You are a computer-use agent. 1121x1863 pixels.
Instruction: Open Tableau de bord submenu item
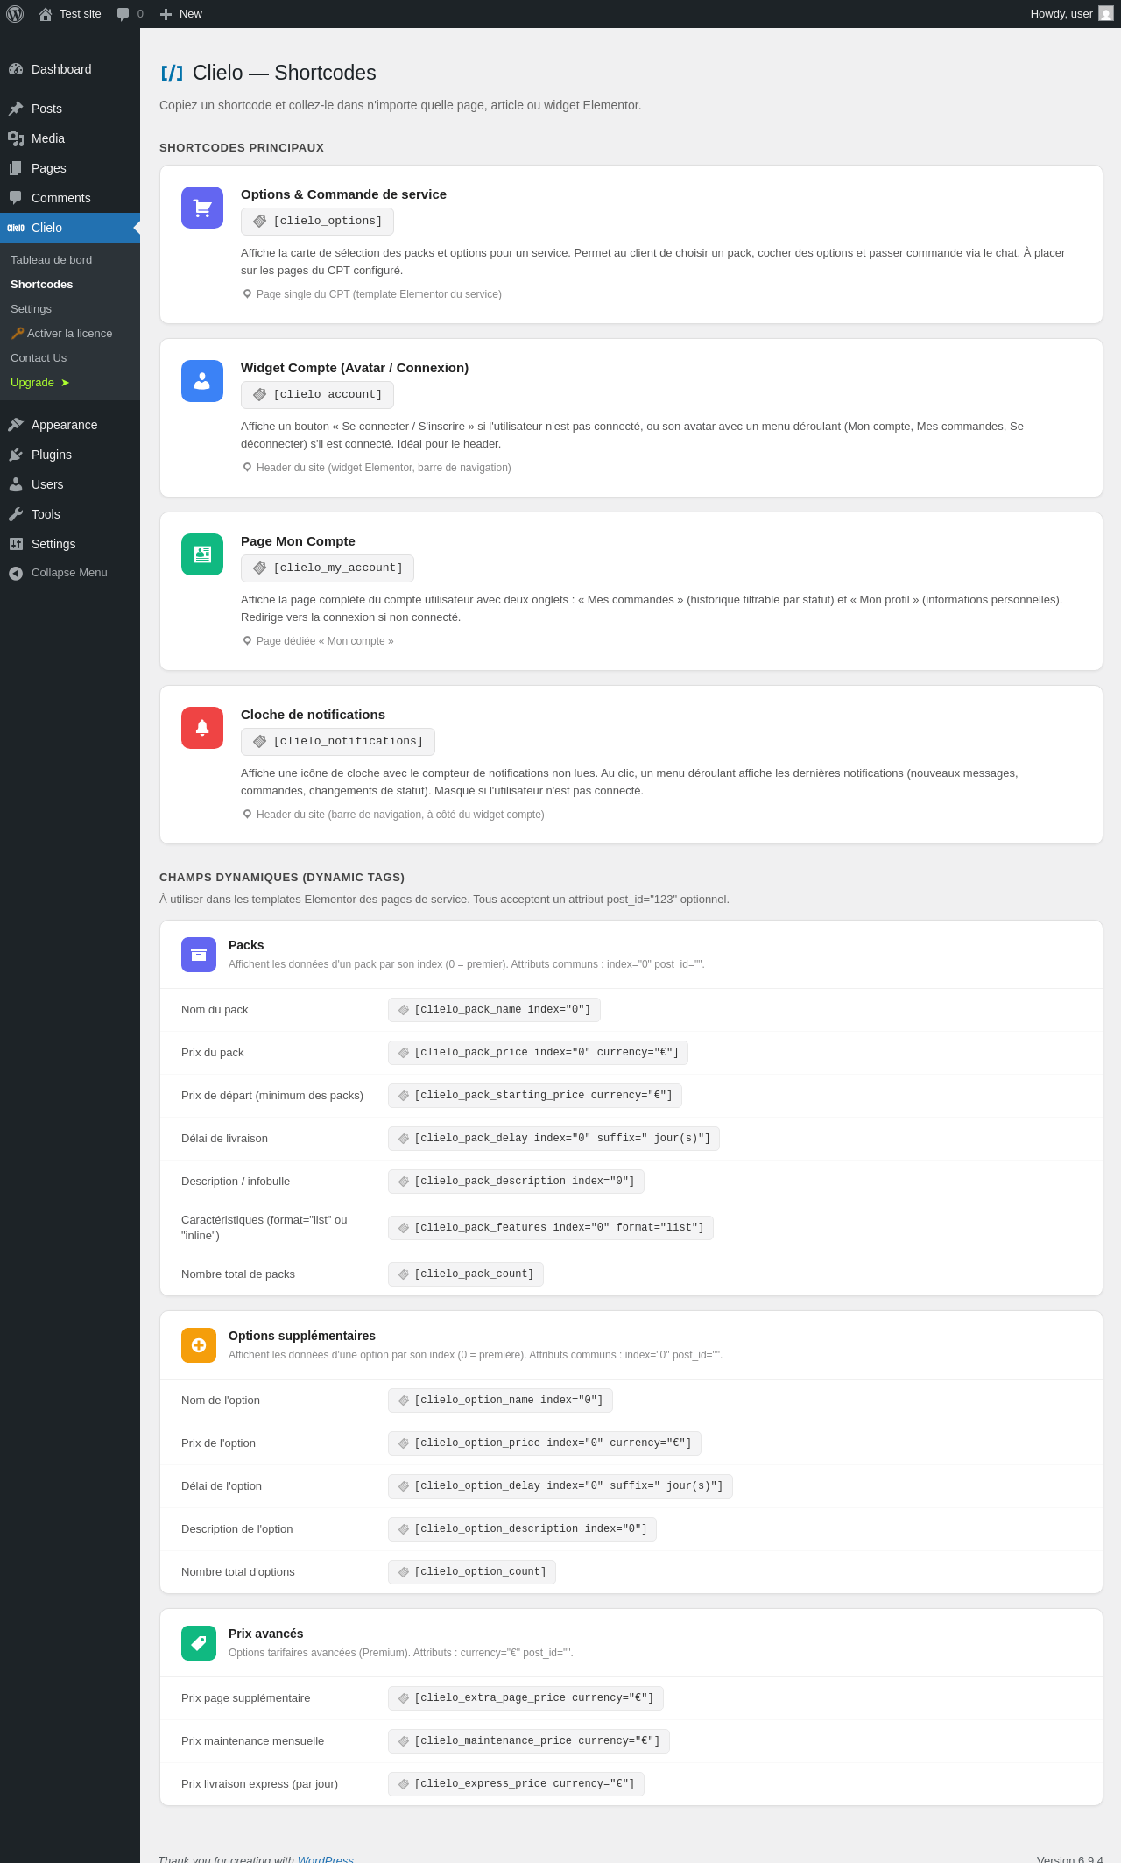pyautogui.click(x=52, y=260)
